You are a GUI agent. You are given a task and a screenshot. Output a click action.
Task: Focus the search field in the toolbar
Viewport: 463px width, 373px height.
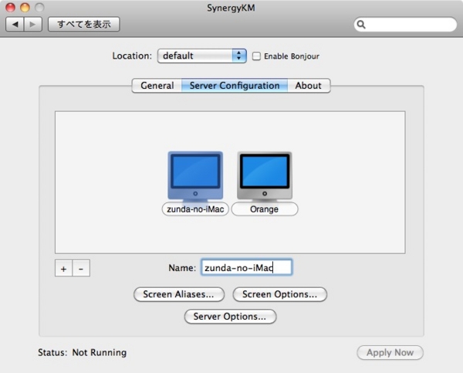[x=405, y=25]
